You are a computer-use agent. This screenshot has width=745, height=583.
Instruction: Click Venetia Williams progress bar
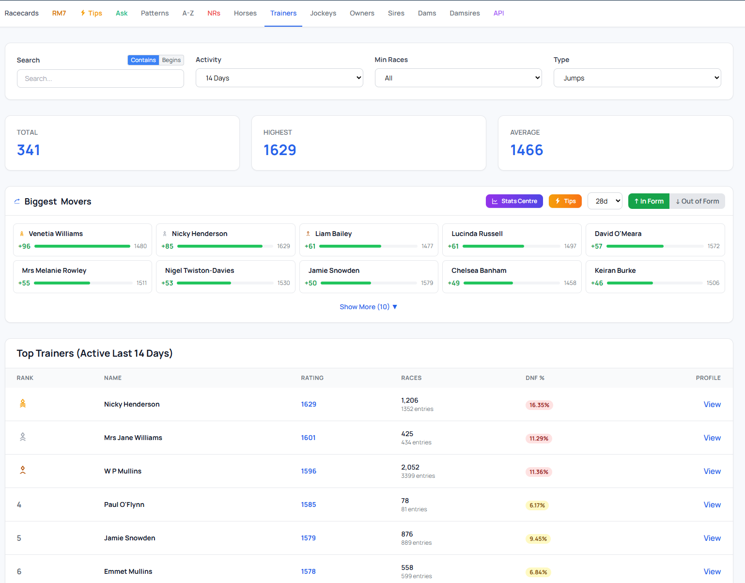pyautogui.click(x=82, y=246)
